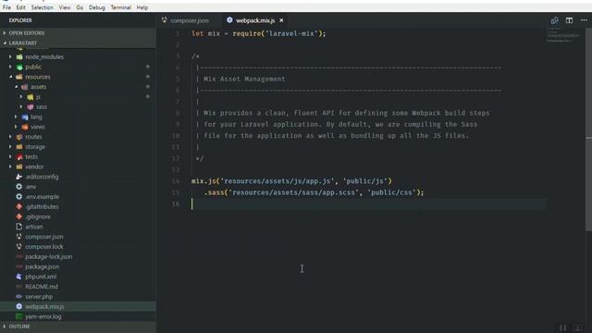Expand the node_modules folder arrow
The height and width of the screenshot is (333, 592).
[x=10, y=56]
